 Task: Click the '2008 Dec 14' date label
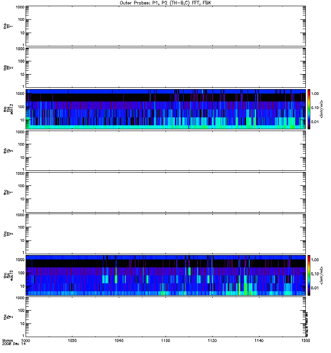coord(14,344)
